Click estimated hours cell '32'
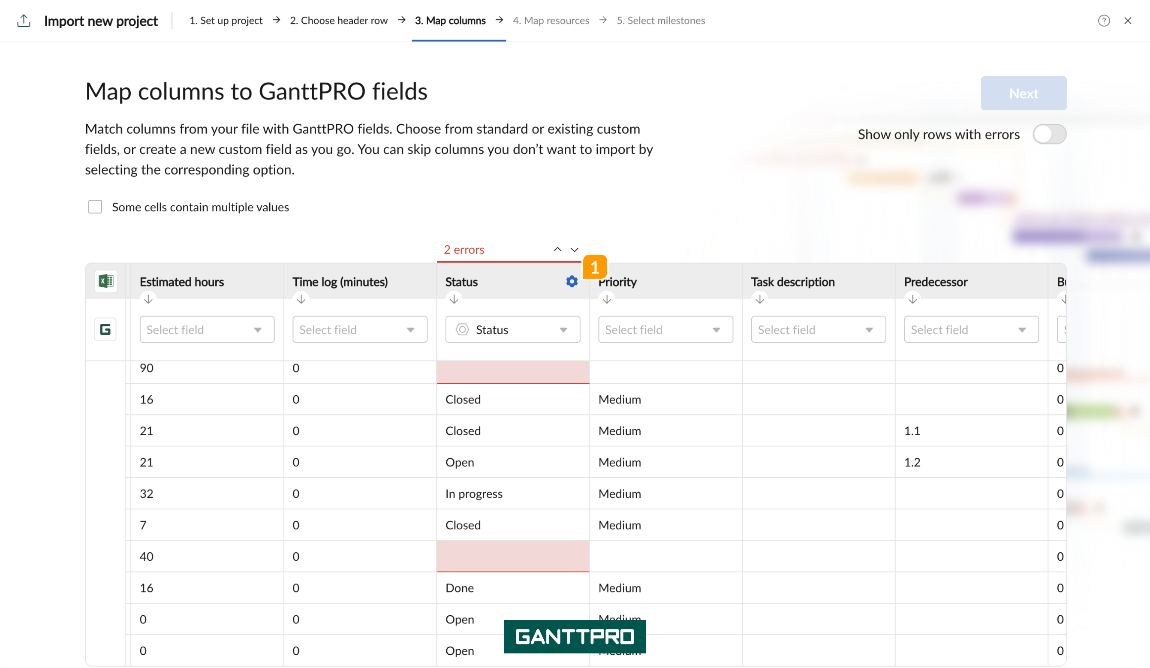The image size is (1150, 668). (207, 493)
